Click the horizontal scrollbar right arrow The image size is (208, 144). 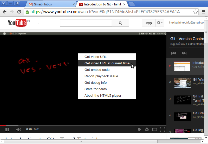pos(202,141)
